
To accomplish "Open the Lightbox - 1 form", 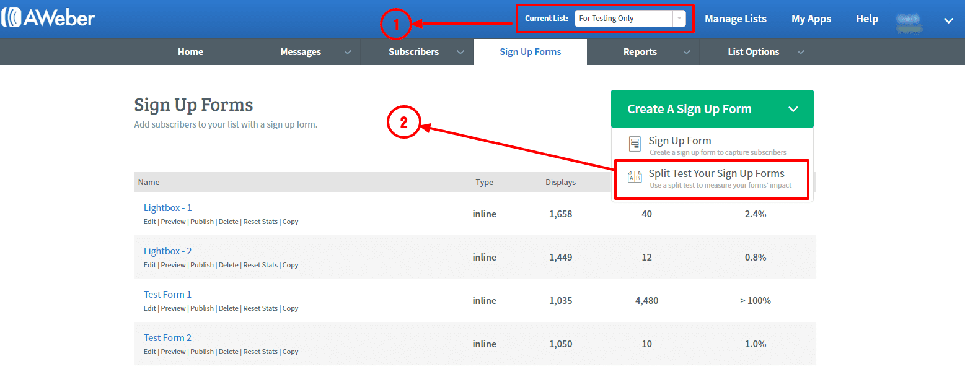I will pyautogui.click(x=167, y=208).
